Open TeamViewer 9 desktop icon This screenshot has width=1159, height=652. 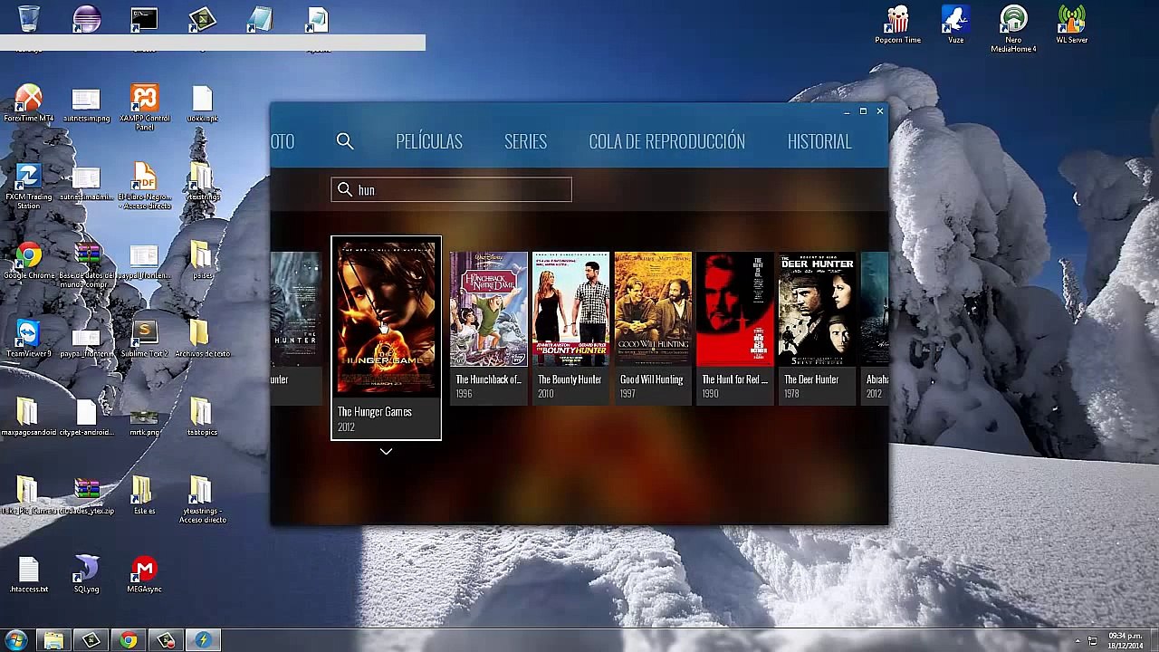[x=29, y=340]
